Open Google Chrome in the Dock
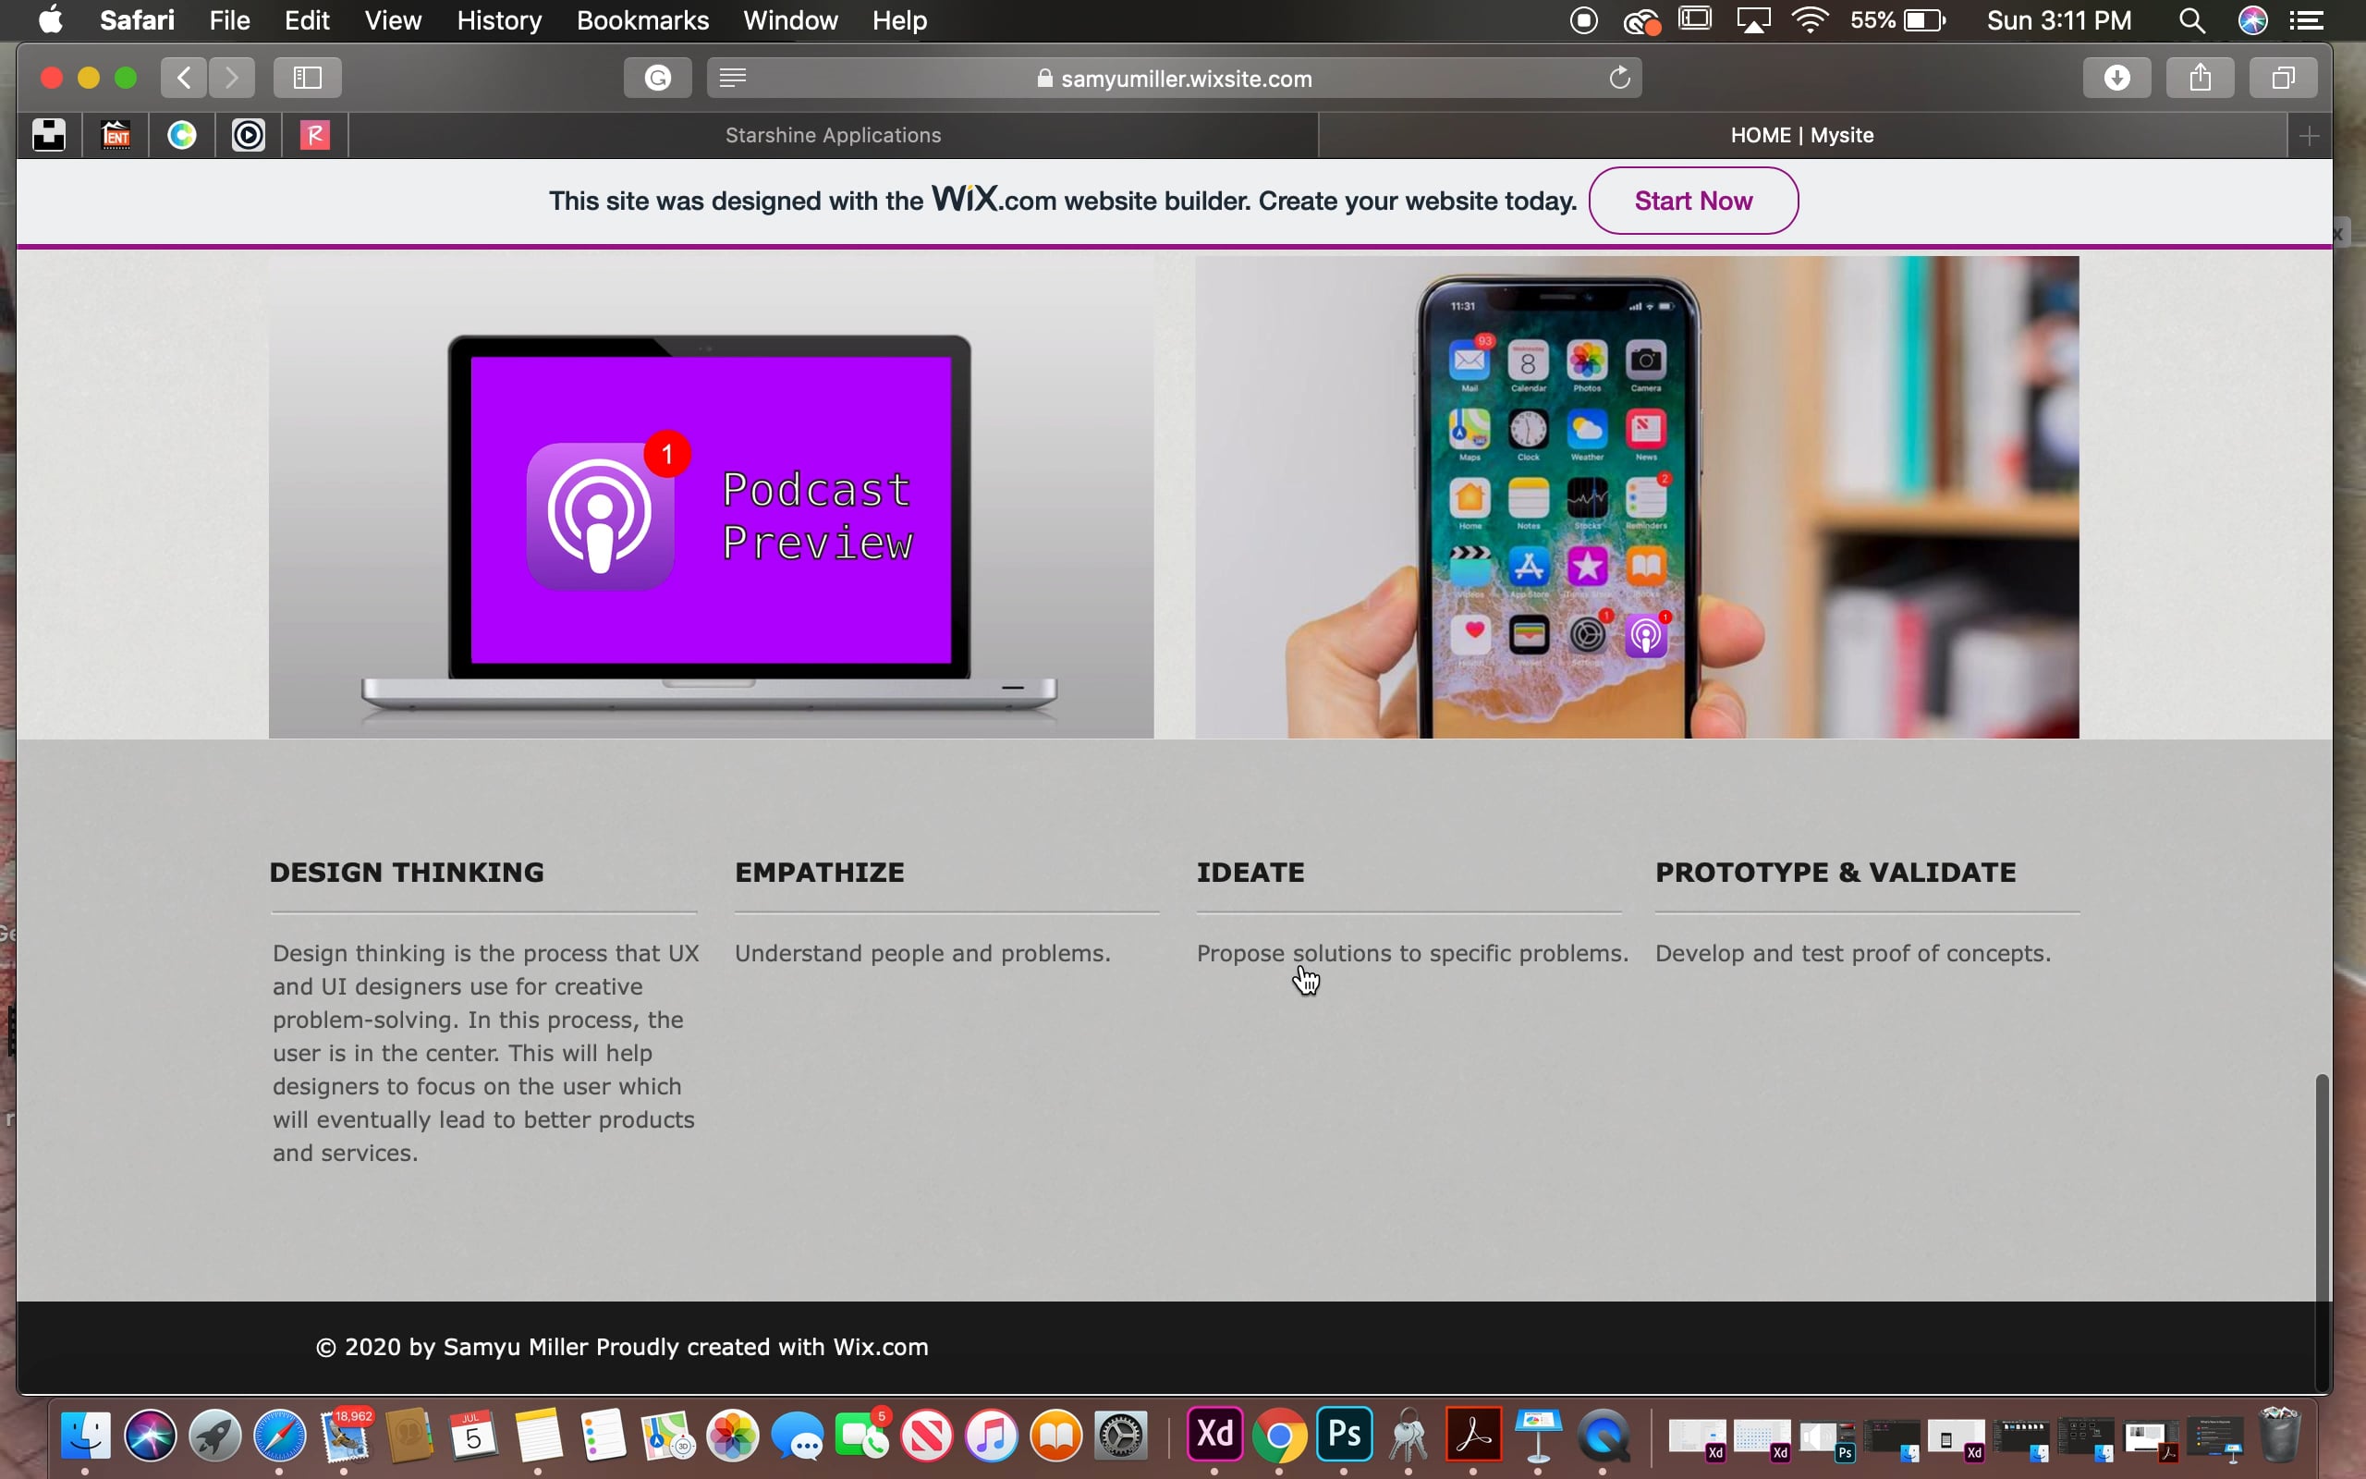Image resolution: width=2366 pixels, height=1479 pixels. click(x=1279, y=1436)
